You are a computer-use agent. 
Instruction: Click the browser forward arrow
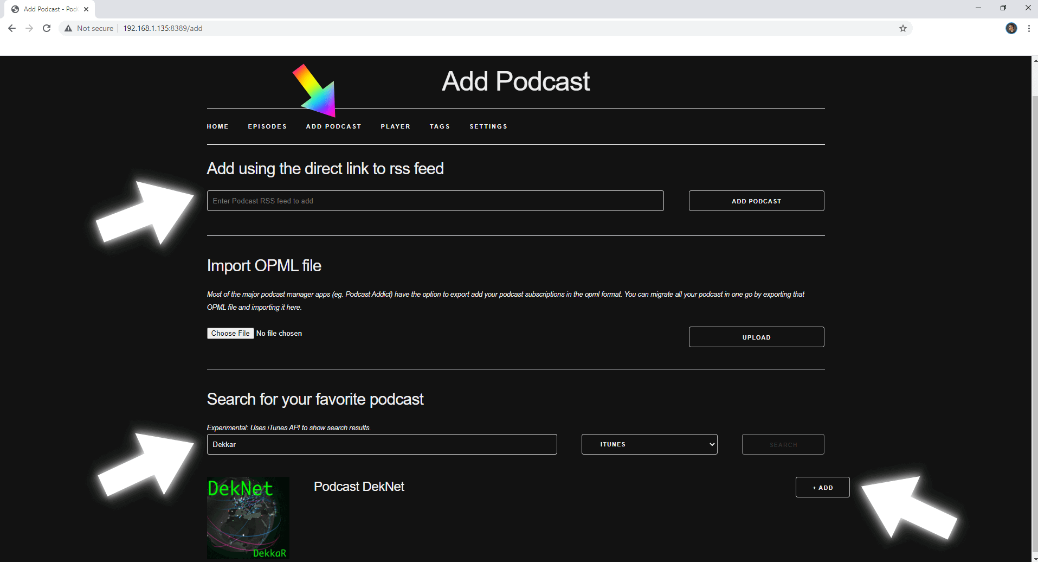tap(29, 28)
